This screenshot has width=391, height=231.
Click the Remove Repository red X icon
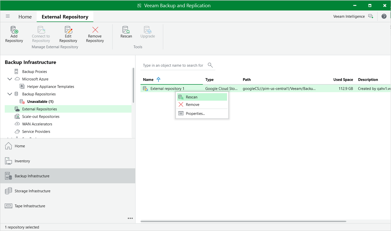point(95,30)
